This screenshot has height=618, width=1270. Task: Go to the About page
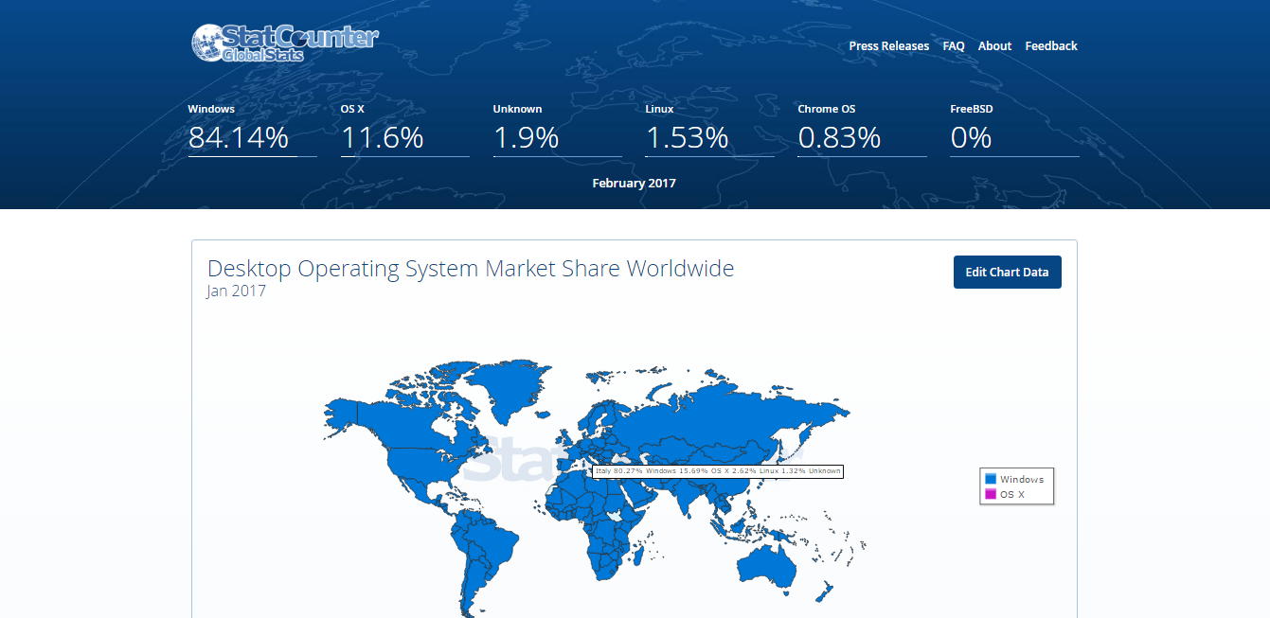click(x=994, y=45)
